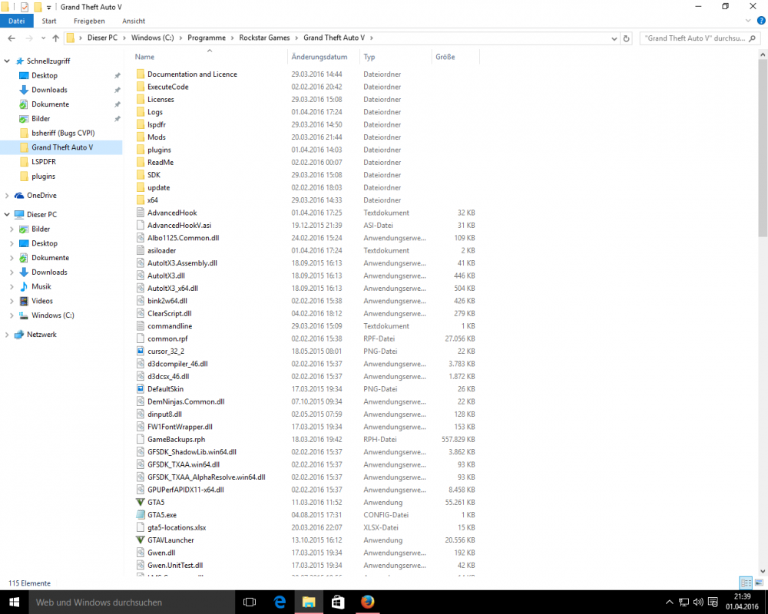The width and height of the screenshot is (768, 614).
Task: Select LSPDFR in quick access
Action: pos(44,162)
